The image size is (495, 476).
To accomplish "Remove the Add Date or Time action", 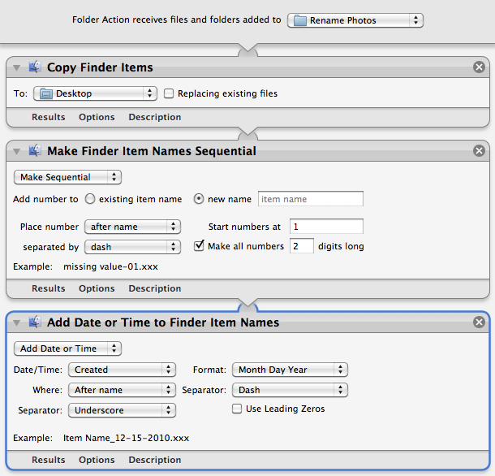I will (479, 322).
